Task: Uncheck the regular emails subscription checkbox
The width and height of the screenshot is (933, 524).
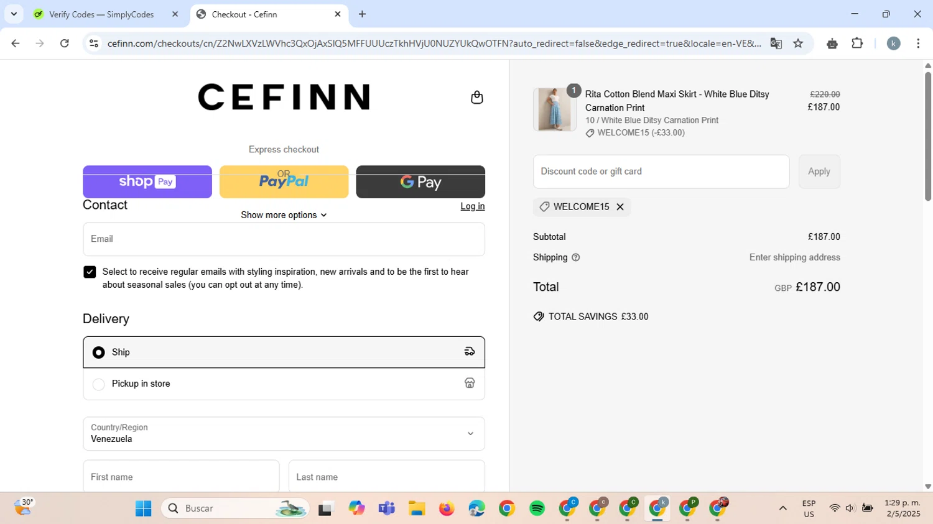Action: tap(90, 272)
